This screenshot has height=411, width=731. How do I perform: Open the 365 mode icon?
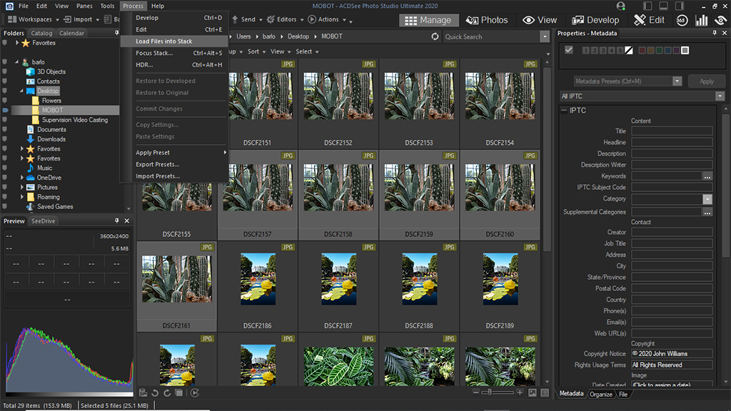(682, 20)
